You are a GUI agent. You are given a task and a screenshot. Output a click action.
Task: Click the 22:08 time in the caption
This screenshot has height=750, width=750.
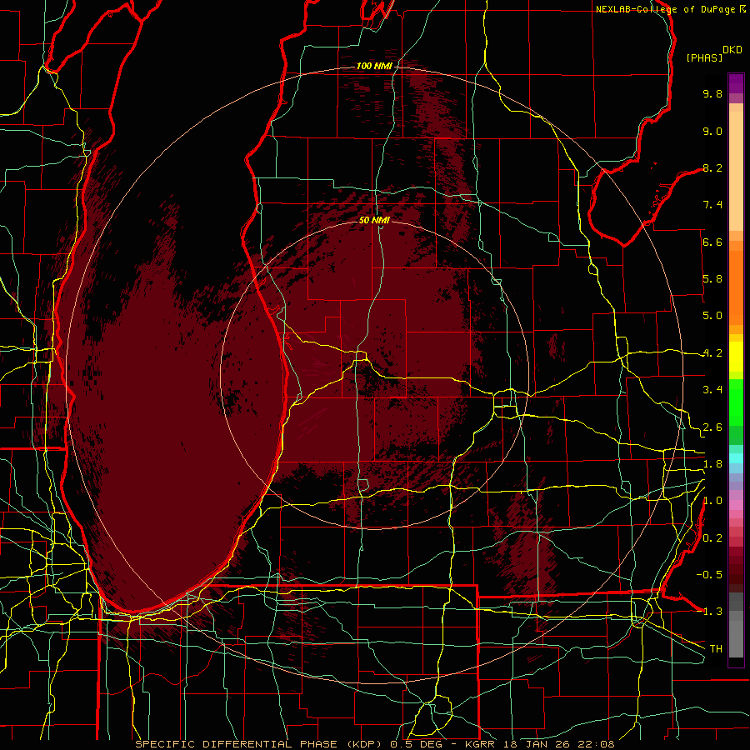pyautogui.click(x=597, y=744)
